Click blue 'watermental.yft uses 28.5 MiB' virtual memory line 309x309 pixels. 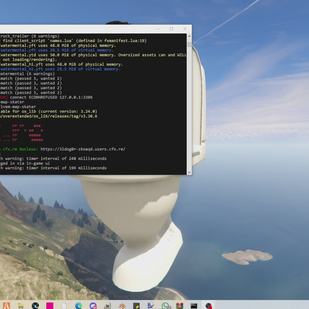(x=57, y=50)
